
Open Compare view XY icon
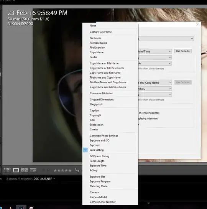click(x=25, y=170)
